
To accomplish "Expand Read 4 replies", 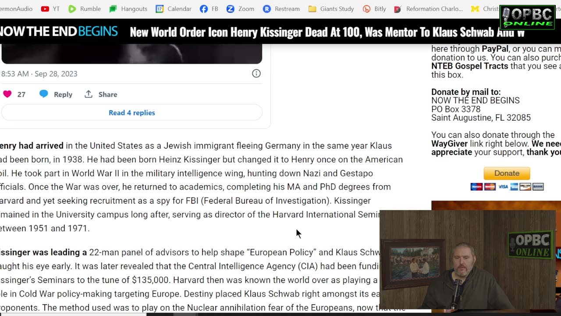I will [132, 113].
